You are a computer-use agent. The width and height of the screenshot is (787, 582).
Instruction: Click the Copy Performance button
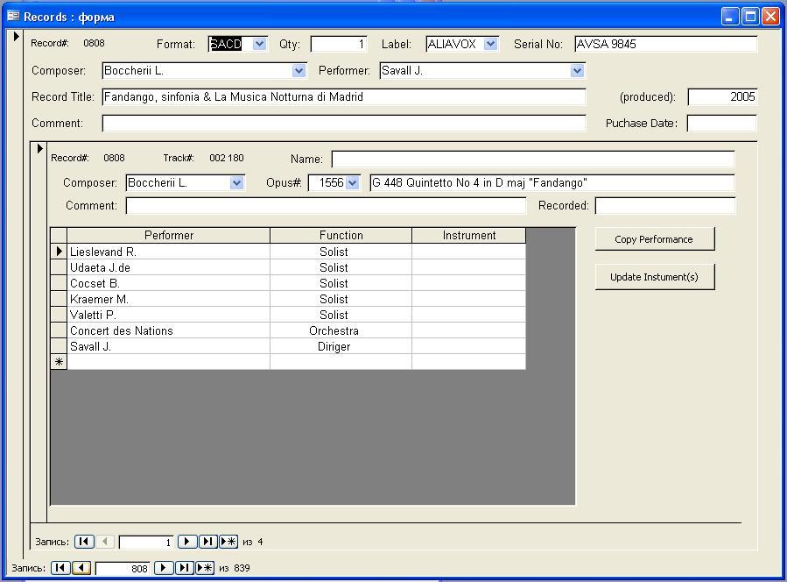[654, 239]
